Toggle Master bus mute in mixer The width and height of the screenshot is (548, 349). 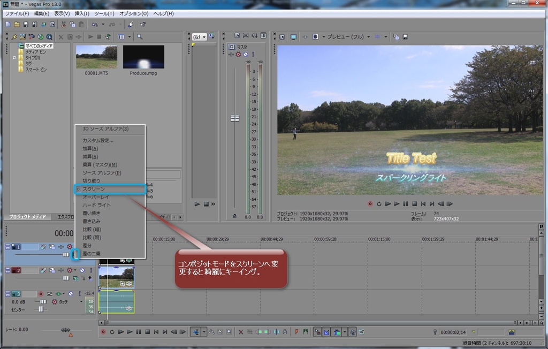[246, 55]
